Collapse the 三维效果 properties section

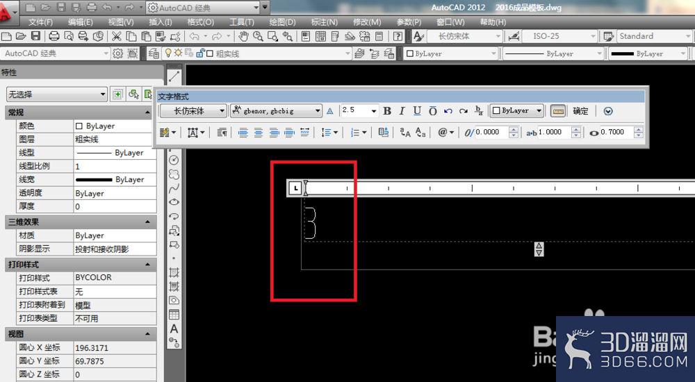(x=147, y=222)
